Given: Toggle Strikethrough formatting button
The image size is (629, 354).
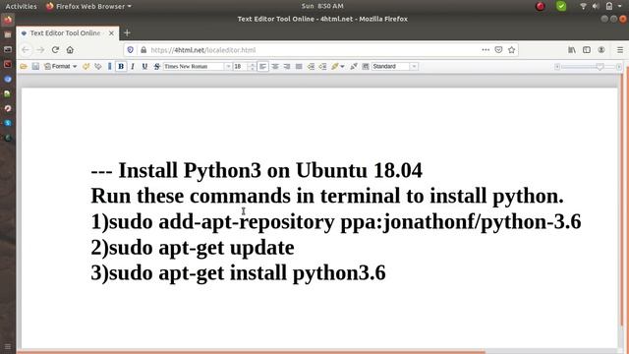Looking at the screenshot, I should click(x=157, y=66).
